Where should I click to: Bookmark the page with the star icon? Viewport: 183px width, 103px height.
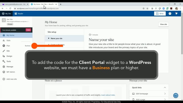coord(148,8)
